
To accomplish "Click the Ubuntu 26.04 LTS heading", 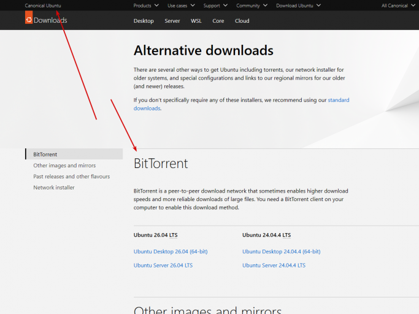I will point(156,235).
